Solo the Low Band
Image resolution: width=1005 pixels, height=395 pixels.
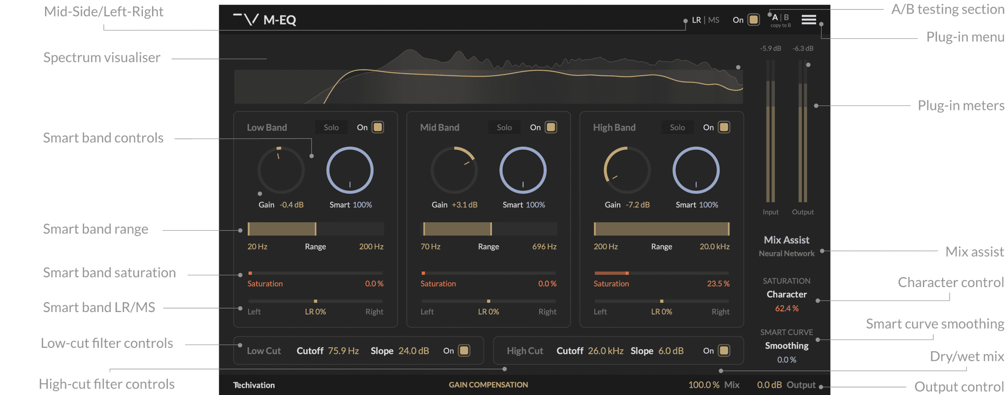(x=331, y=127)
